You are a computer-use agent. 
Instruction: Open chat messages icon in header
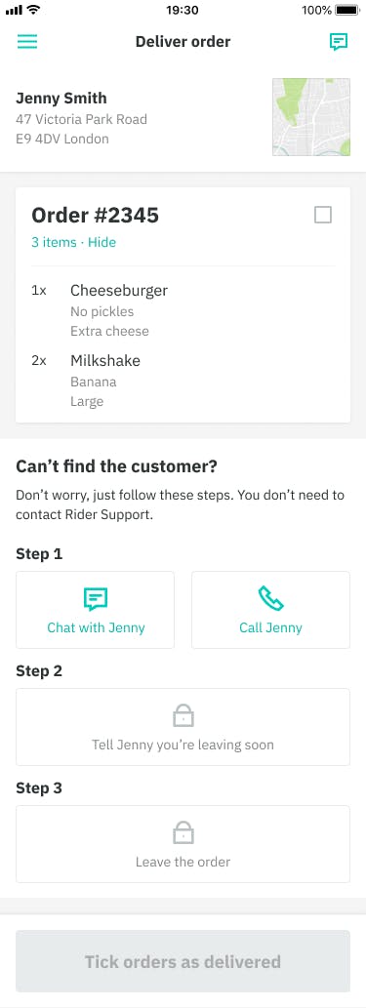[339, 42]
